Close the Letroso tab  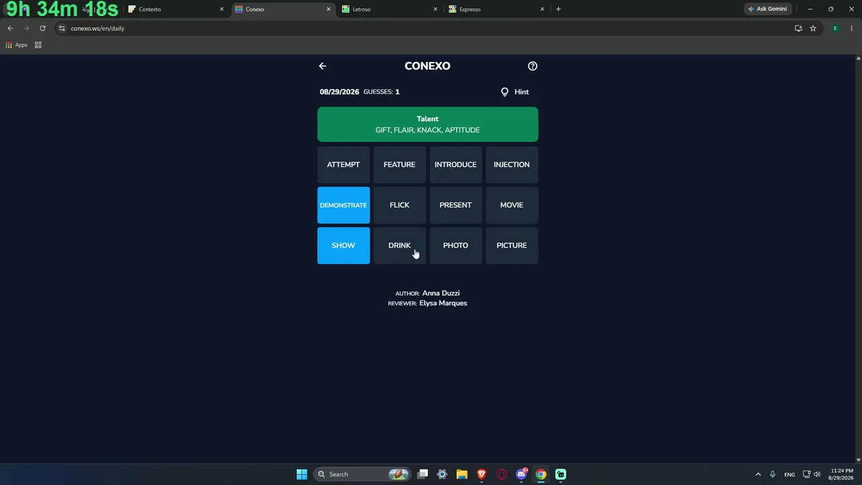(435, 9)
